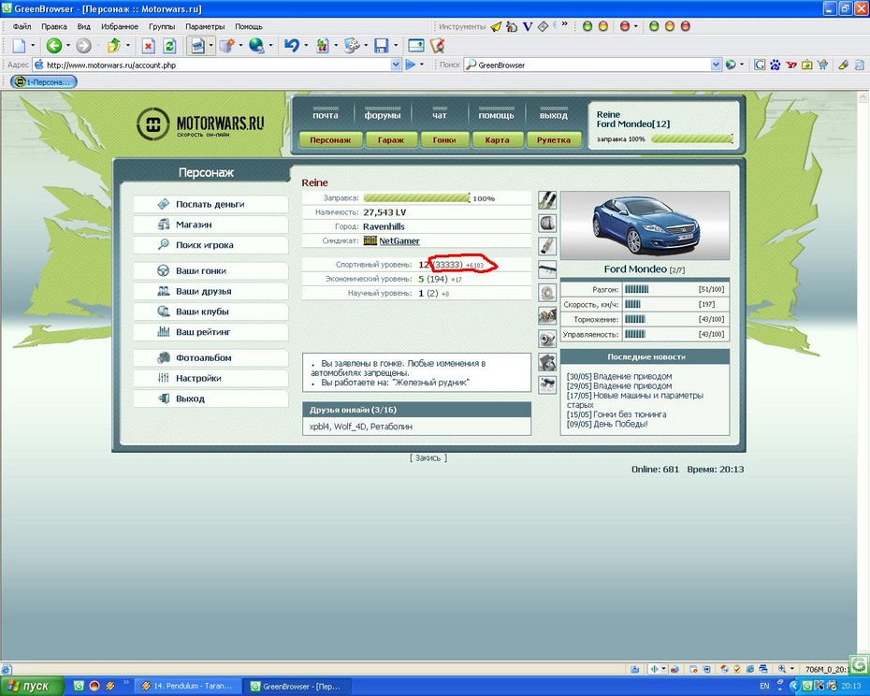This screenshot has height=696, width=870.
Task: Expand the Save button dropdown arrow
Action: point(395,46)
